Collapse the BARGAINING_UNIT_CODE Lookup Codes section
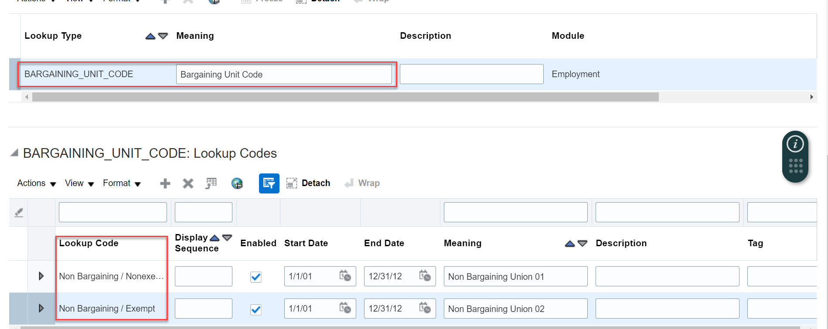 [x=14, y=153]
